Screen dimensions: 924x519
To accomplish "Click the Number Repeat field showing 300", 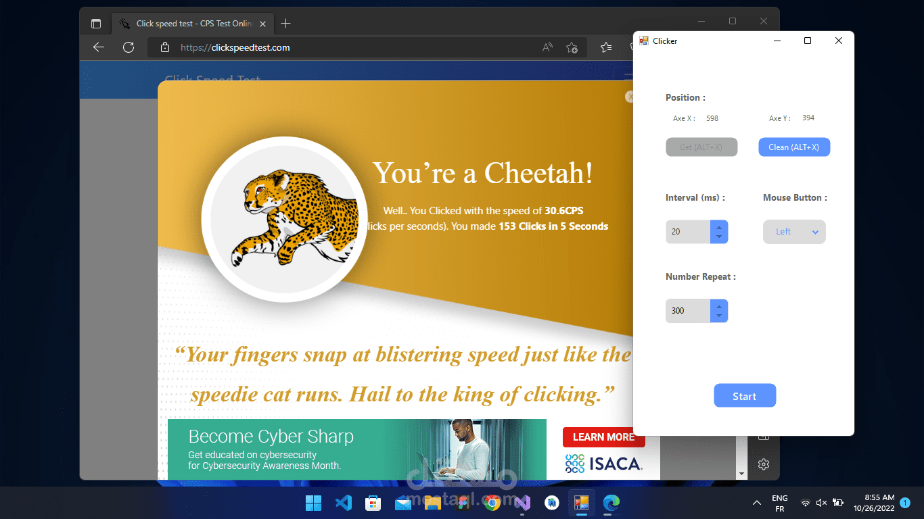I will click(688, 311).
